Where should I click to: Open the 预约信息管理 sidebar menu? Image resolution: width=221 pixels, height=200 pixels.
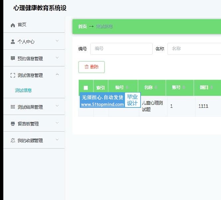34,58
